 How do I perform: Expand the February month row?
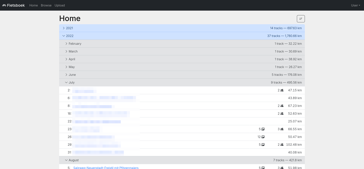tap(66, 44)
